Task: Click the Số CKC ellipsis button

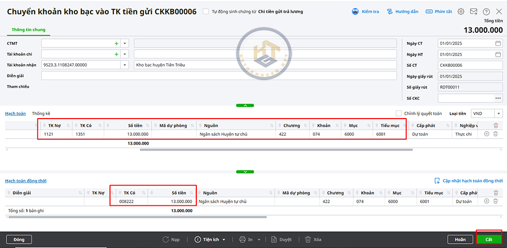Action: click(x=497, y=98)
